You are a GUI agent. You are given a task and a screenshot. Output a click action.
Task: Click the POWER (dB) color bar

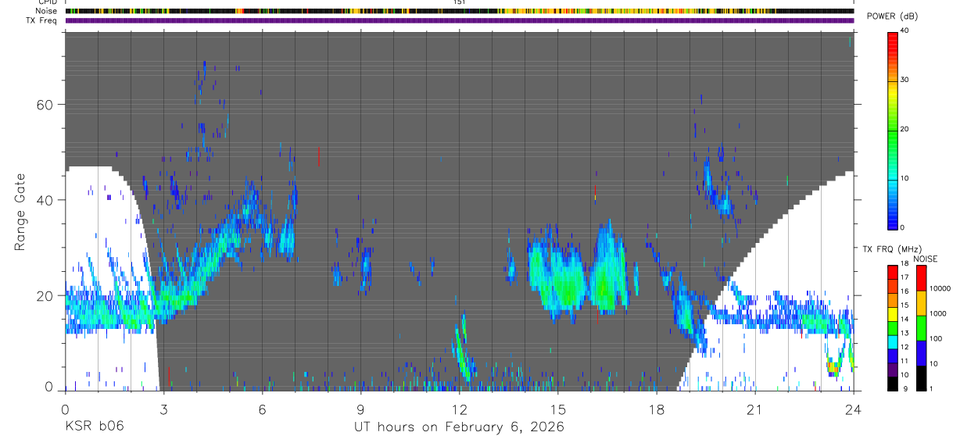[892, 130]
